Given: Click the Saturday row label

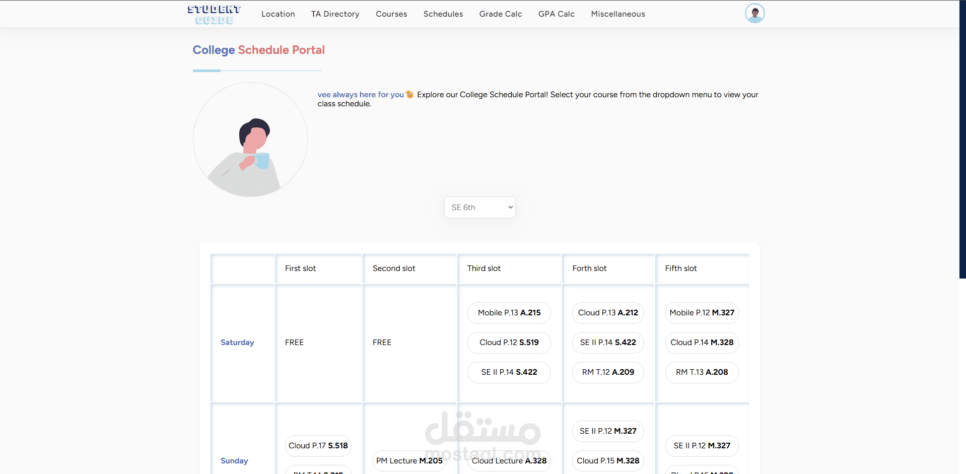Looking at the screenshot, I should (237, 343).
